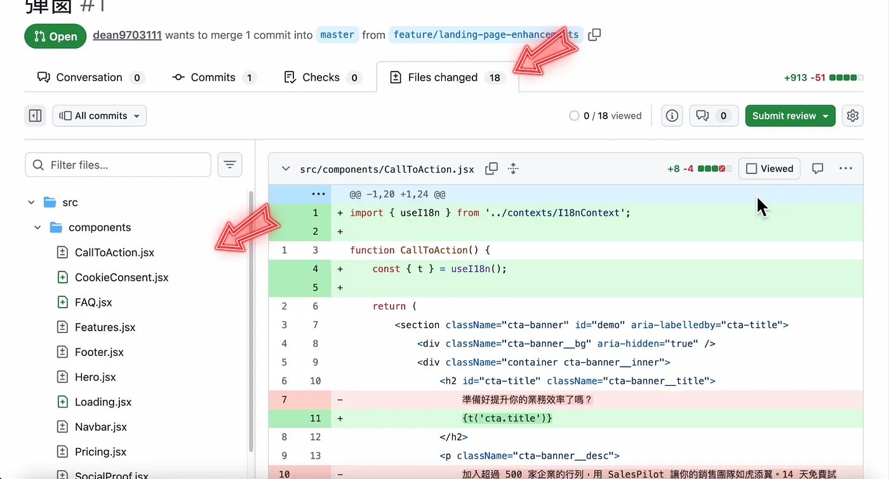Viewport: 889px width, 479px height.
Task: Open the feature/landing-page-enhancements branch link
Action: coord(486,35)
